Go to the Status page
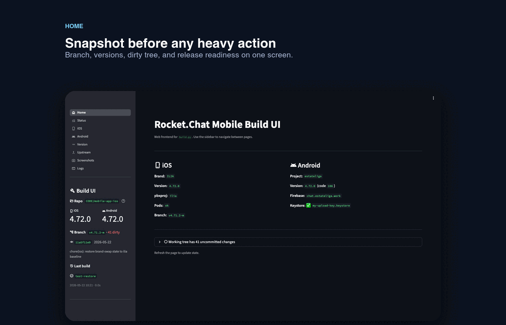This screenshot has height=325, width=506. pyautogui.click(x=100, y=121)
